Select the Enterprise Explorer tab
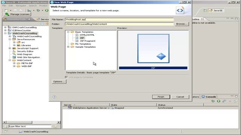 17,19
